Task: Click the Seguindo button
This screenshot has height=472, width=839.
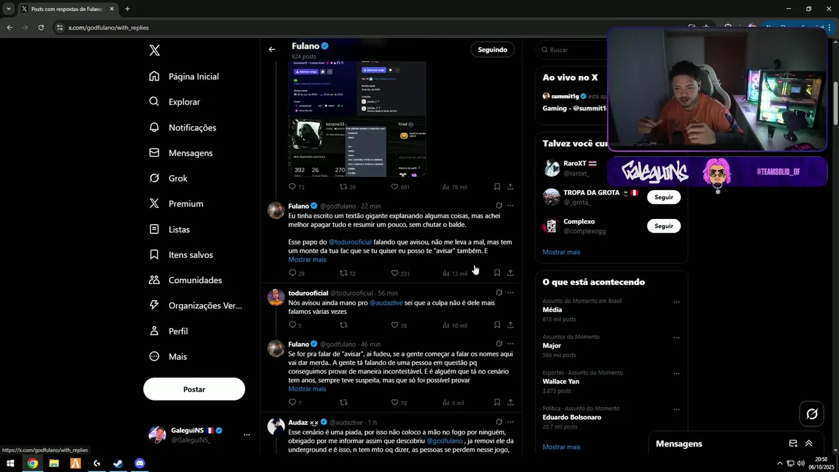Action: (492, 49)
